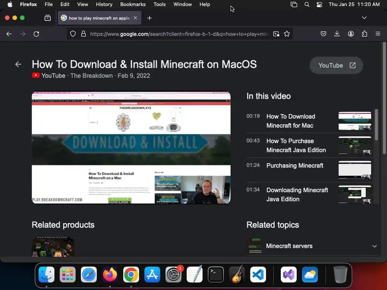The width and height of the screenshot is (387, 290).
Task: Open the Firefox application menu
Action: (x=28, y=4)
